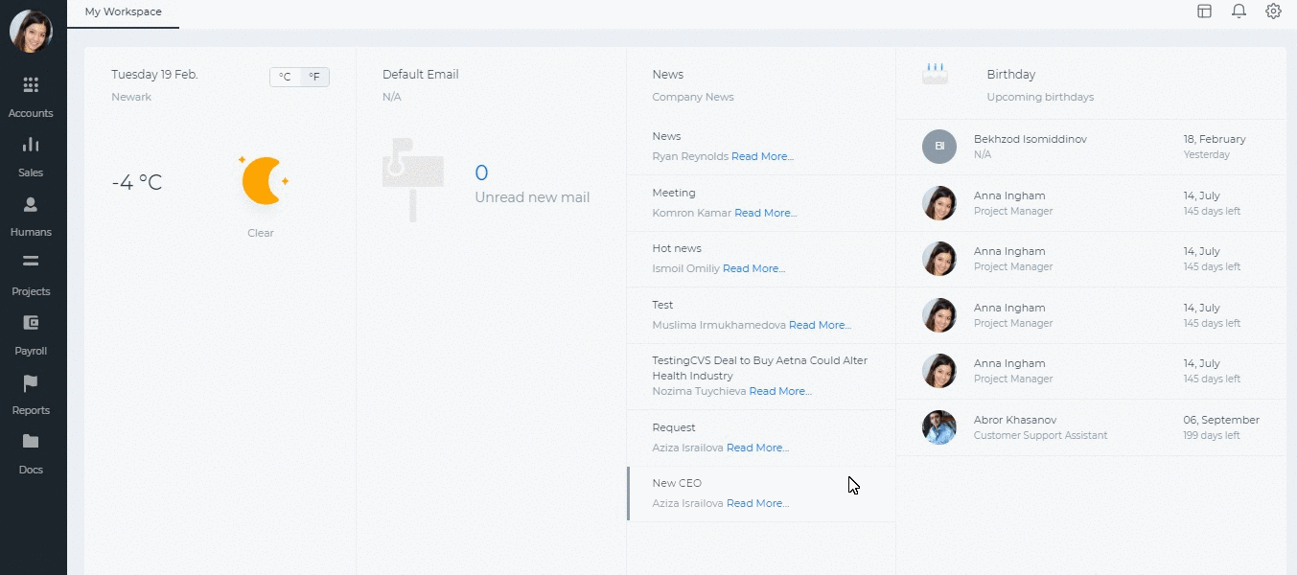Select the My Workspace tab

(x=124, y=12)
